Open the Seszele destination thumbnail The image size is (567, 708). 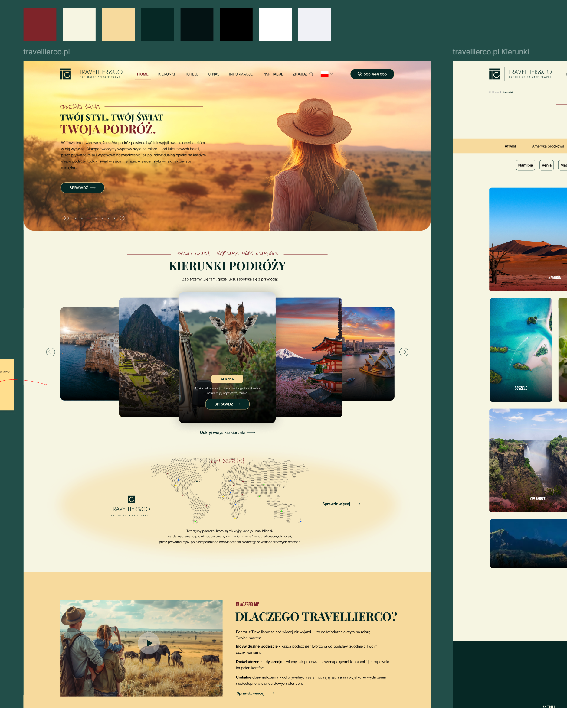click(521, 350)
